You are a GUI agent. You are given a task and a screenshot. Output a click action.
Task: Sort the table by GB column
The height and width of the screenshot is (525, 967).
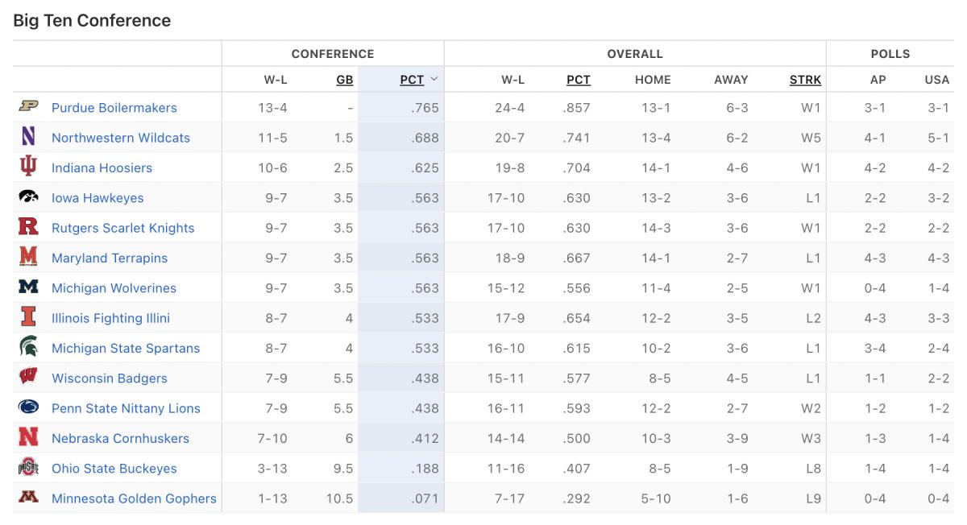coord(344,80)
